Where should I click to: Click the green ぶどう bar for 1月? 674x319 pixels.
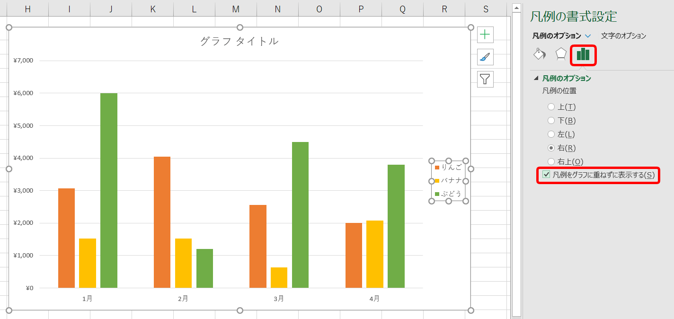(x=109, y=190)
